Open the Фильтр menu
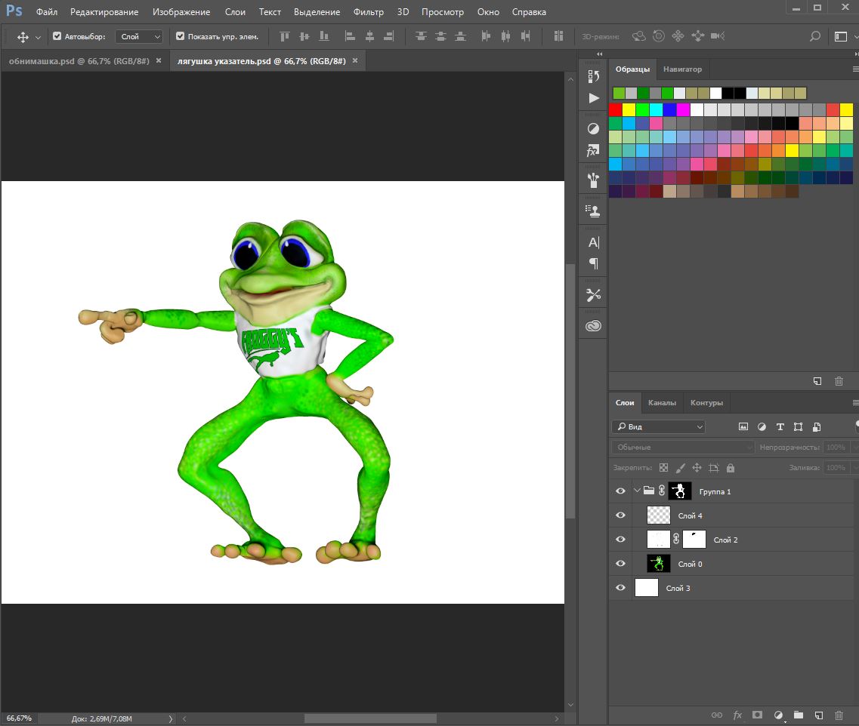859x726 pixels. (368, 12)
